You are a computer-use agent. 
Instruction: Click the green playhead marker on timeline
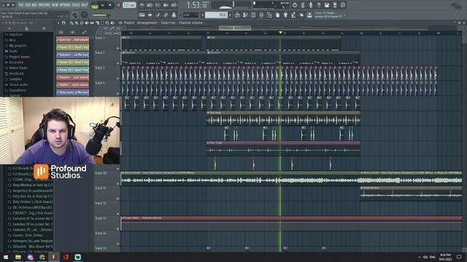tap(280, 32)
